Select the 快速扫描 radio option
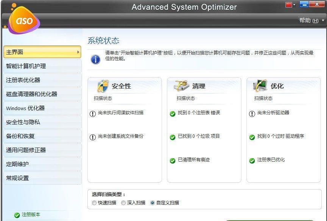Viewport: 327px width, 221px height. (94, 203)
